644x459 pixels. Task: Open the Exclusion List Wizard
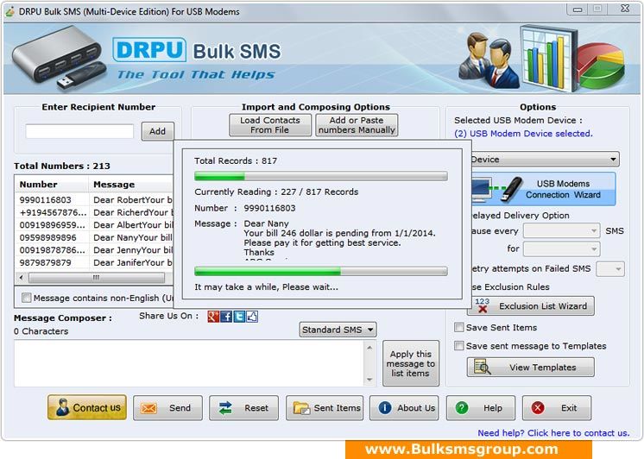click(x=533, y=306)
